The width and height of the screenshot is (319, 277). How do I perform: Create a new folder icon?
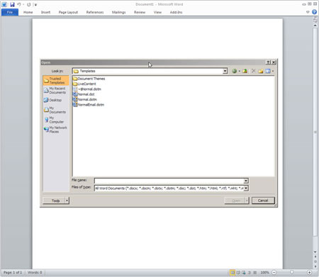point(261,71)
